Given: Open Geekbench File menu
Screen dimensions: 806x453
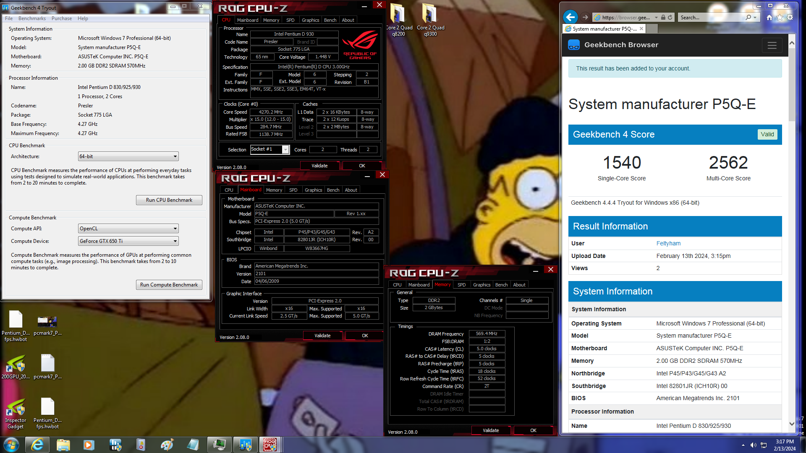Looking at the screenshot, I should (x=9, y=18).
